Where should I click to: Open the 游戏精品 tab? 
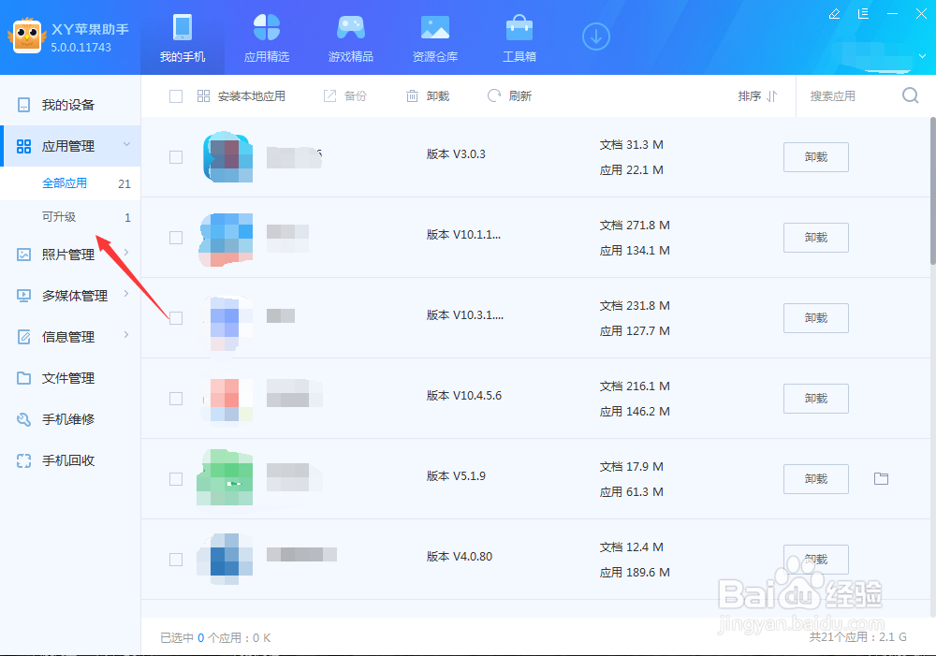[350, 37]
